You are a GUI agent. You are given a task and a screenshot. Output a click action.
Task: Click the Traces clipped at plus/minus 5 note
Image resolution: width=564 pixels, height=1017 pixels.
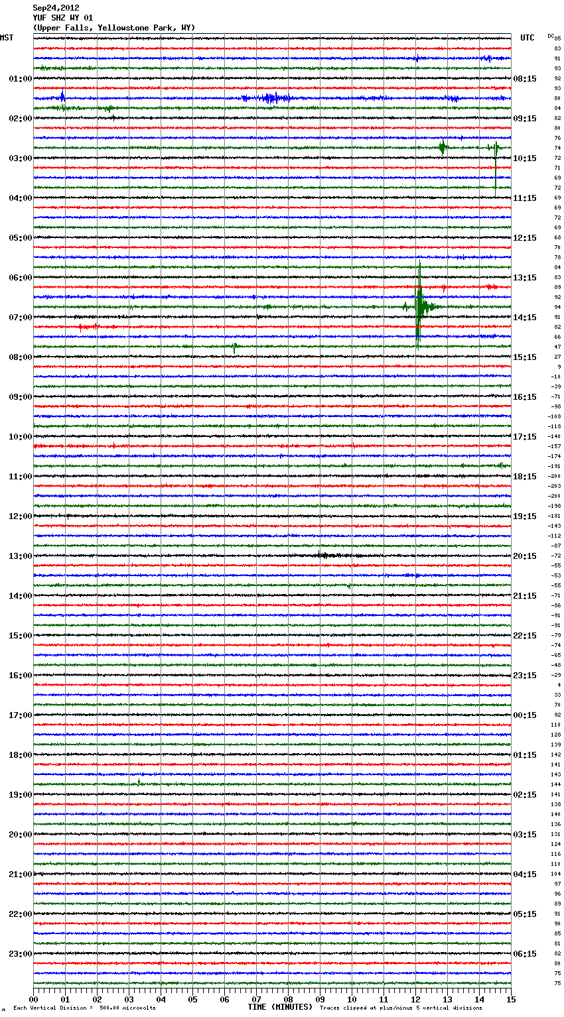pyautogui.click(x=401, y=1008)
